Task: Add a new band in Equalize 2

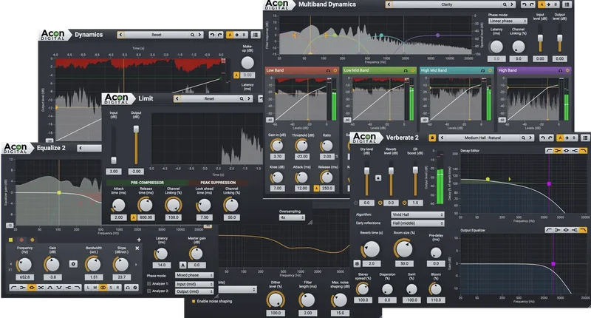Action: [139, 240]
